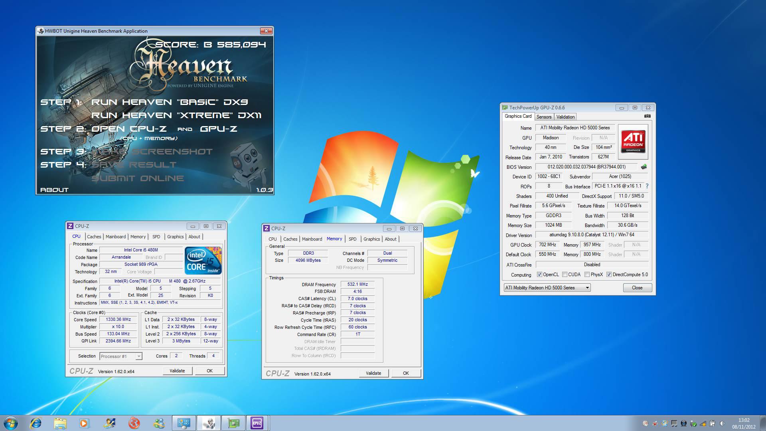Click the CPU-Z Z logo in CPU window titlebar
This screenshot has height=431, width=766.
click(70, 226)
